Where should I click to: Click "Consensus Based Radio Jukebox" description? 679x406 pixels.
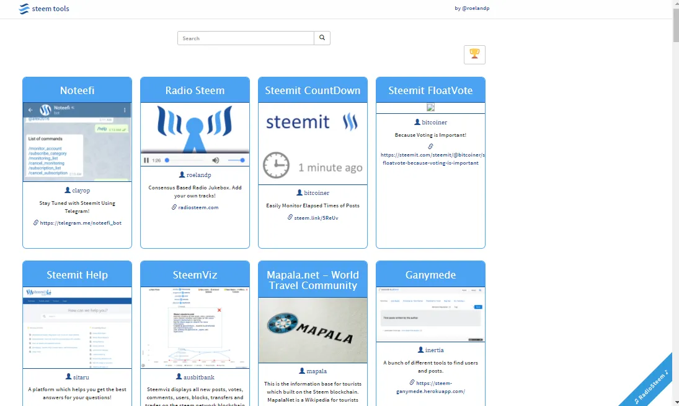tap(195, 191)
